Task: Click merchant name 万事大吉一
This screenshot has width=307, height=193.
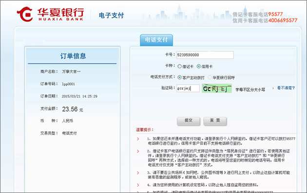Action: click(x=71, y=71)
